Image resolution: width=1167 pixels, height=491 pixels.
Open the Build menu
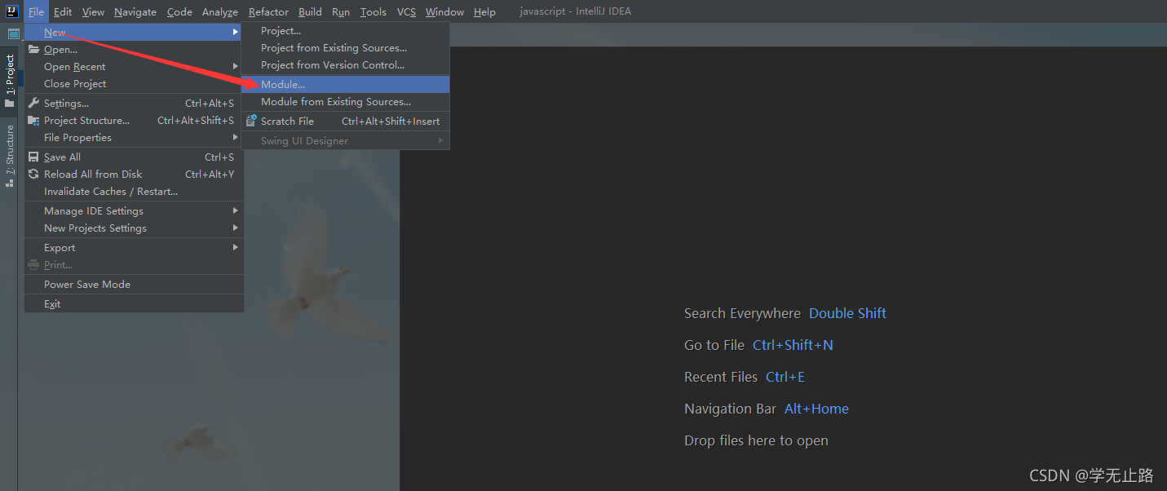(309, 11)
